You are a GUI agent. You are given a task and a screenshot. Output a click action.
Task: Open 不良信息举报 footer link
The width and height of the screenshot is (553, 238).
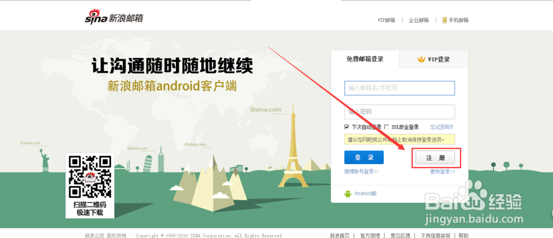tap(436, 235)
